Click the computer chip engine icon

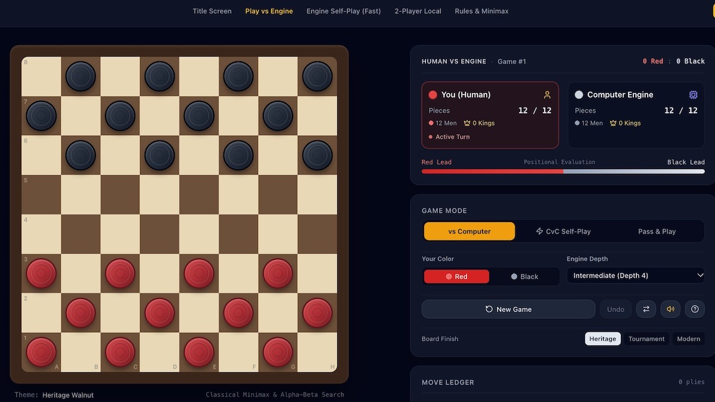pyautogui.click(x=693, y=95)
